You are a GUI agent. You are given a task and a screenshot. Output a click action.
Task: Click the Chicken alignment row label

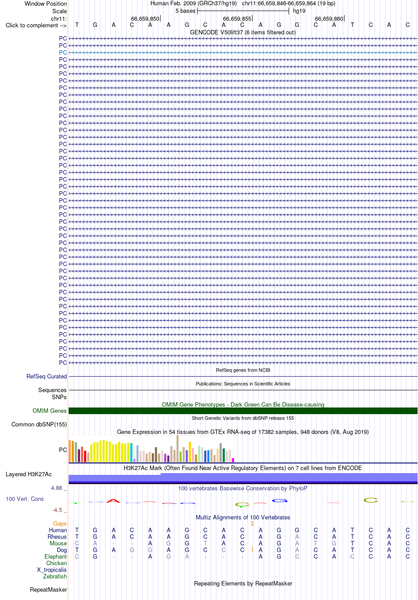pos(57,563)
